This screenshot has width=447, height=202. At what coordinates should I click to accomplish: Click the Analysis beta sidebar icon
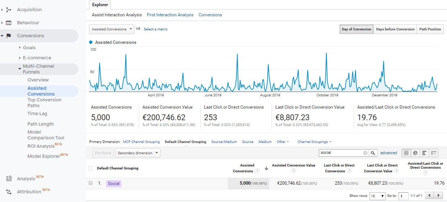(x=9, y=178)
